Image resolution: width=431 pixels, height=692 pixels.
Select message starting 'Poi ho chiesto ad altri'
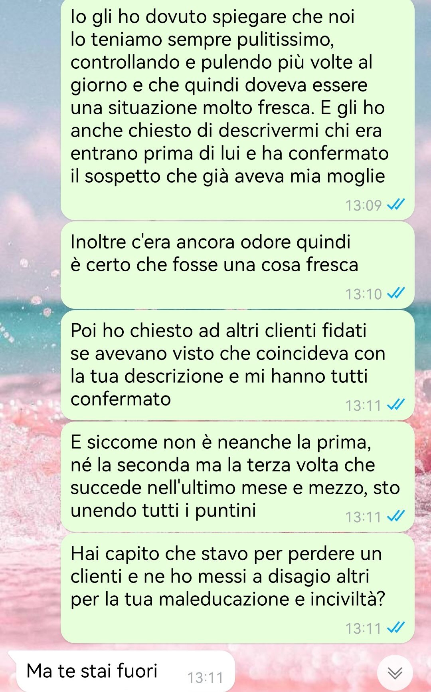(237, 365)
